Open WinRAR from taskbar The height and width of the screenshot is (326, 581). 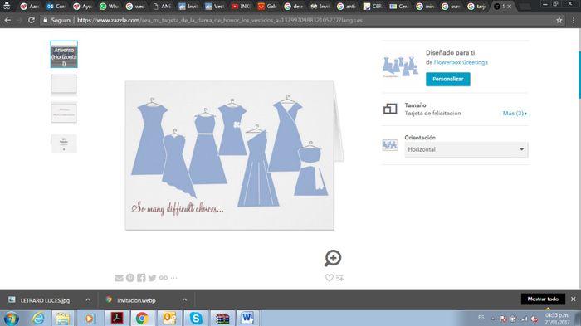pos(222,319)
